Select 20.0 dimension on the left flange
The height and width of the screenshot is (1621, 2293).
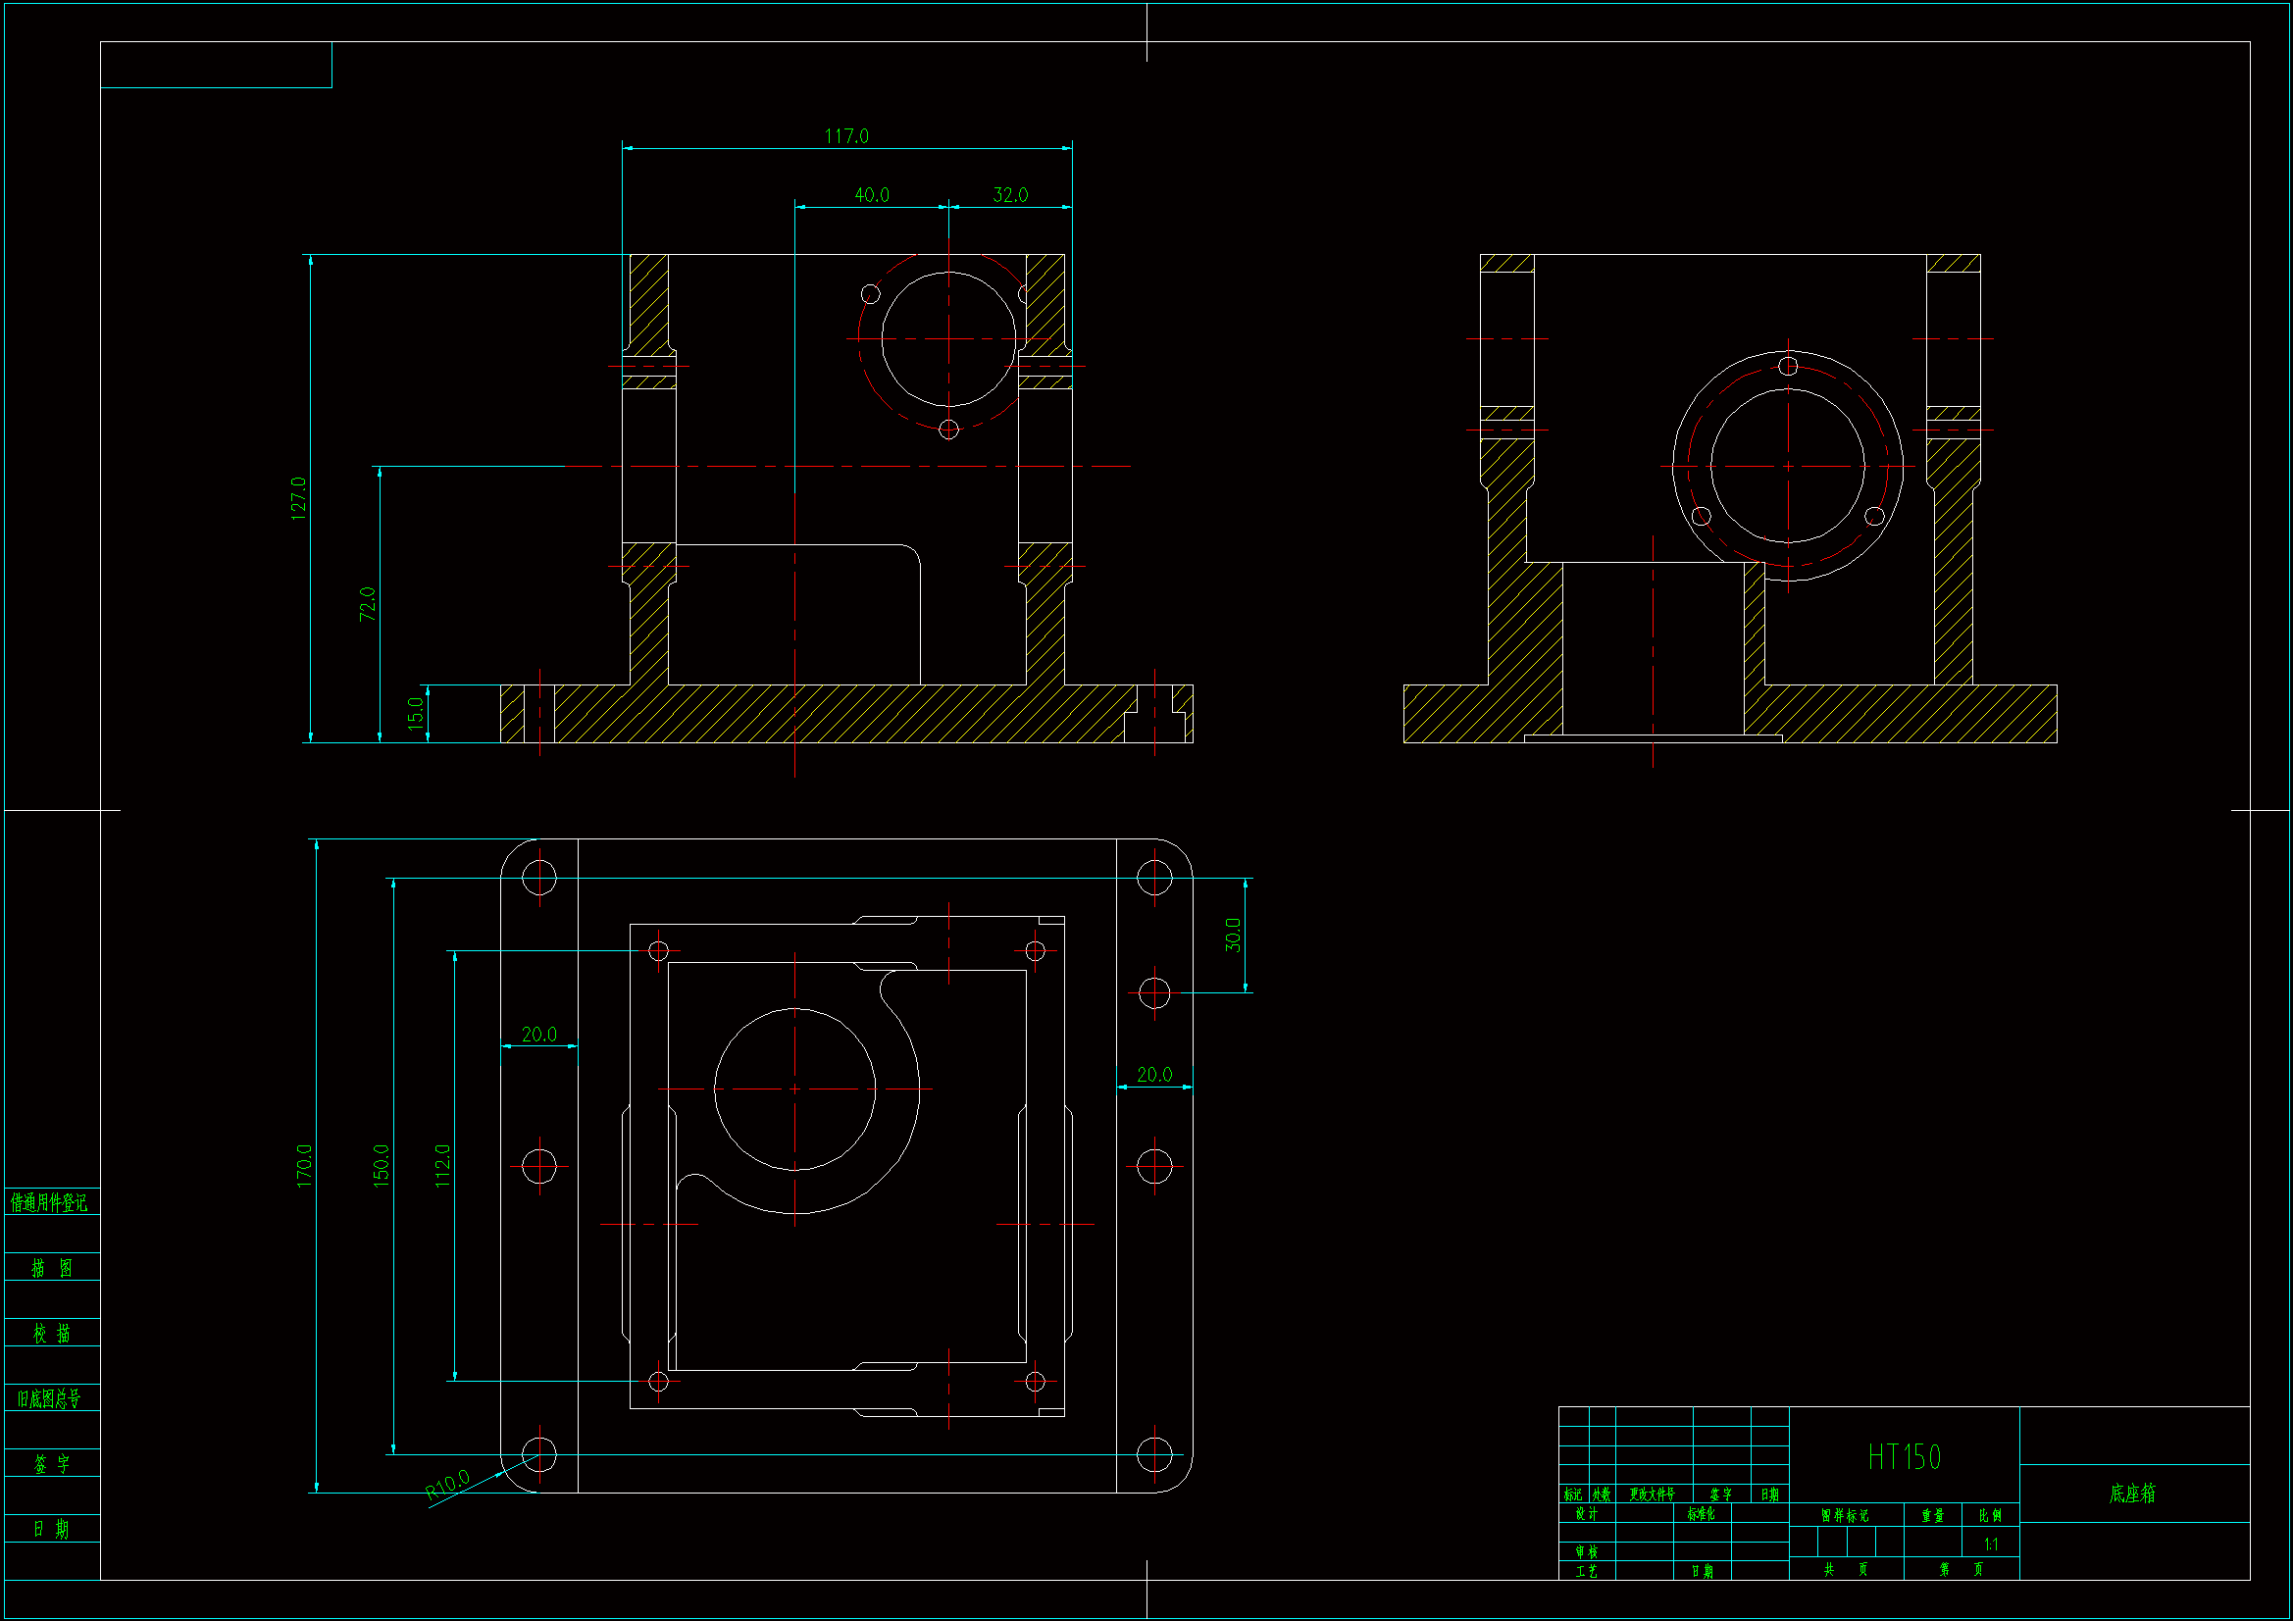[539, 1035]
